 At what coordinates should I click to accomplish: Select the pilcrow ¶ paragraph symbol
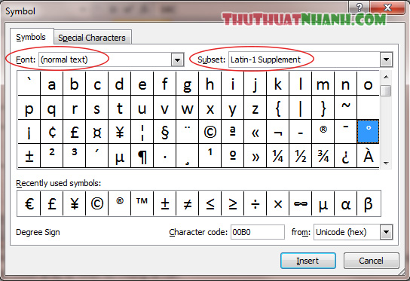142,156
